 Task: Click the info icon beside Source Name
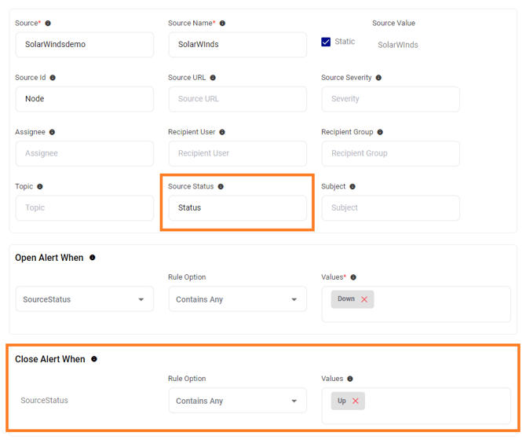click(222, 24)
